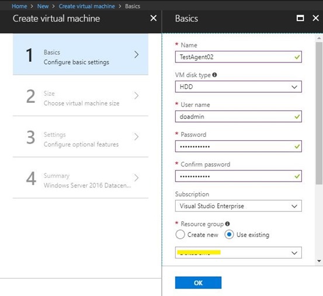Select step 1 Basics in wizard
This screenshot has height=296, width=323.
pyautogui.click(x=81, y=54)
